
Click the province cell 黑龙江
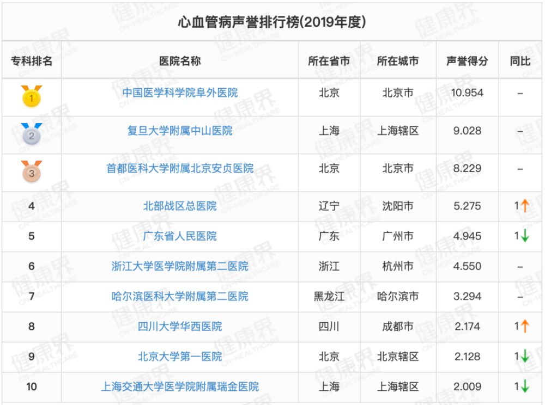coord(329,296)
